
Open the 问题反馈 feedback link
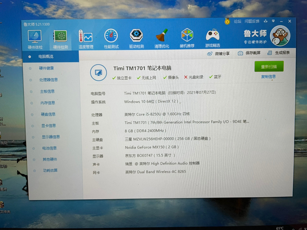[252, 21]
